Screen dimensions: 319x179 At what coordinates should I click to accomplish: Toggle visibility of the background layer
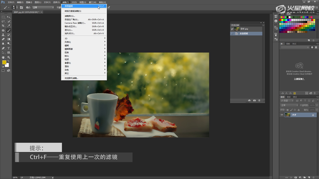click(x=282, y=115)
